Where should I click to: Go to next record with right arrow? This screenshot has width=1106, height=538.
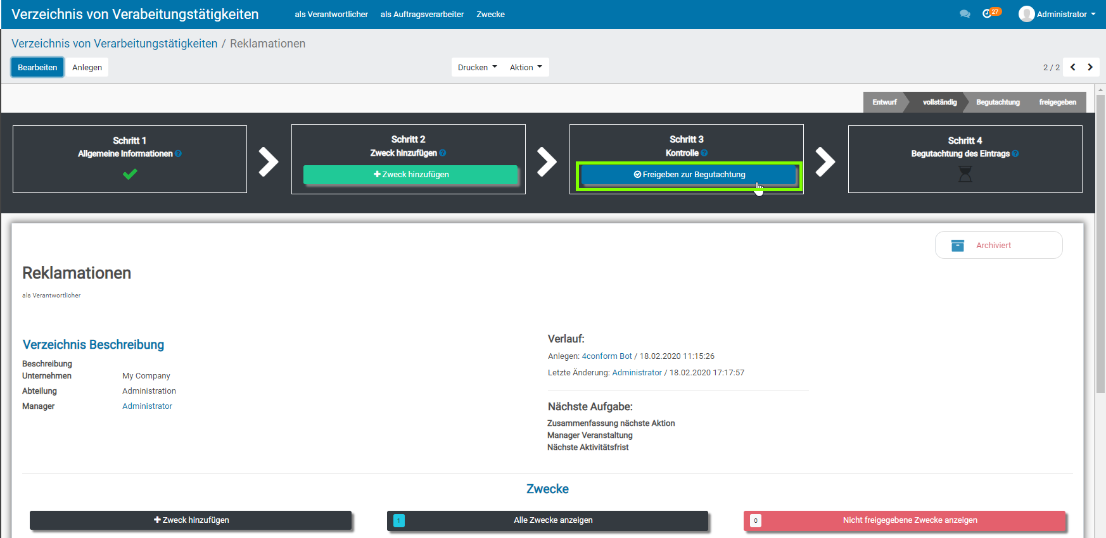(x=1090, y=67)
